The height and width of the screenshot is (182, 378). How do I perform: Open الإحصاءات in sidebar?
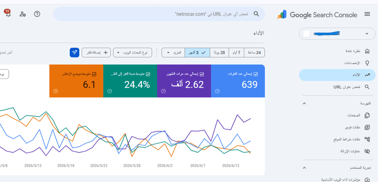337,63
